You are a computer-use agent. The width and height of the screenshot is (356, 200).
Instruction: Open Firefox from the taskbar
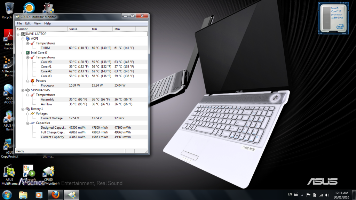coord(55,195)
